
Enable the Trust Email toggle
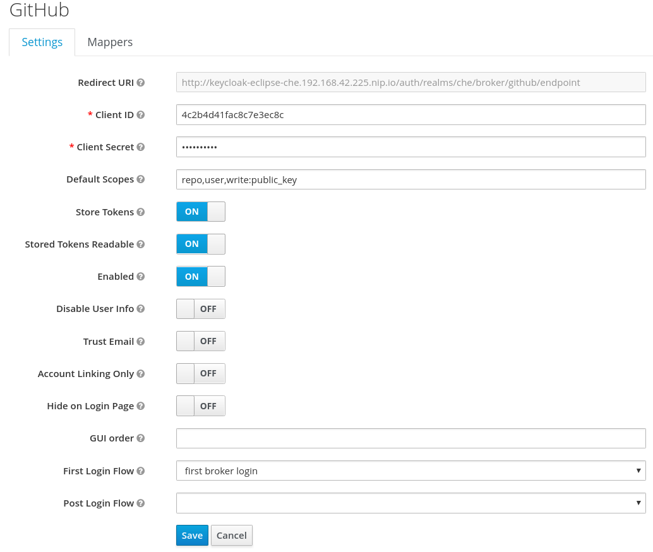click(200, 341)
